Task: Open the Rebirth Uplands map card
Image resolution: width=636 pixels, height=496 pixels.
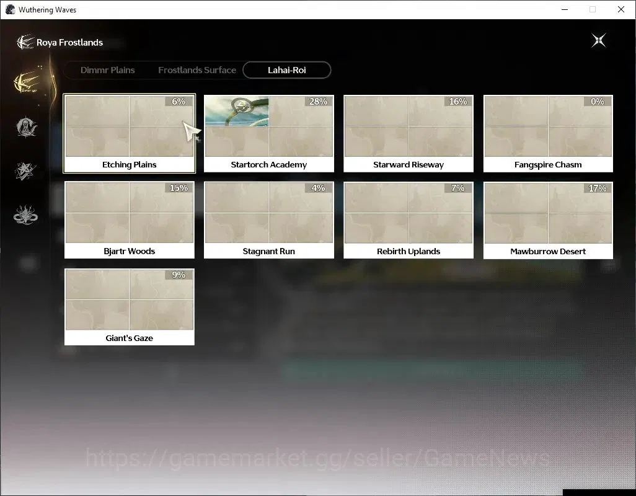Action: point(409,220)
